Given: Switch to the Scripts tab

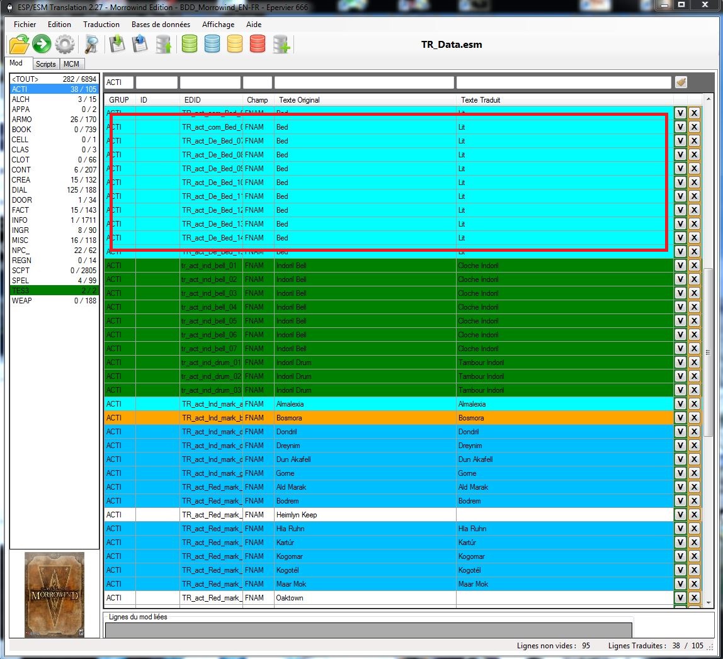Looking at the screenshot, I should [x=45, y=64].
